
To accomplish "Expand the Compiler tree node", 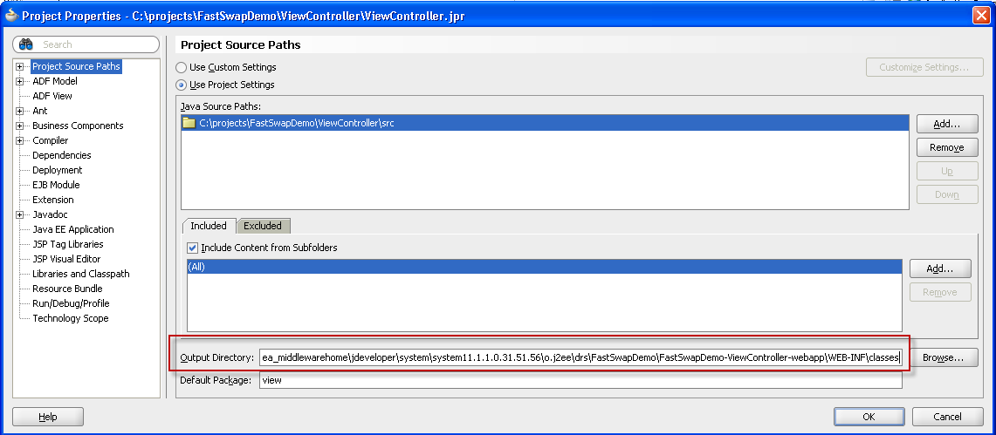I will click(20, 140).
